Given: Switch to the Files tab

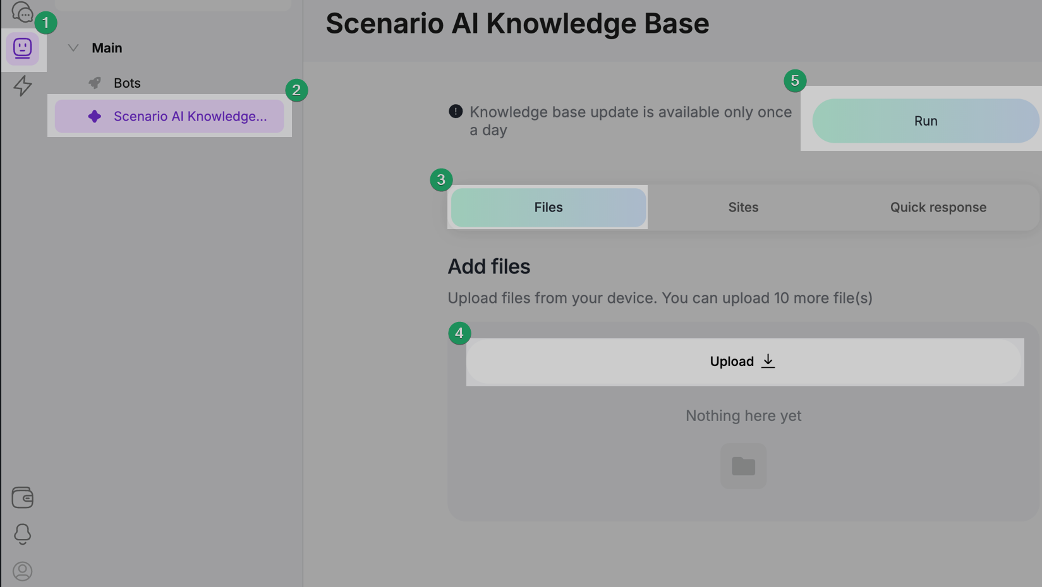Looking at the screenshot, I should 548,208.
